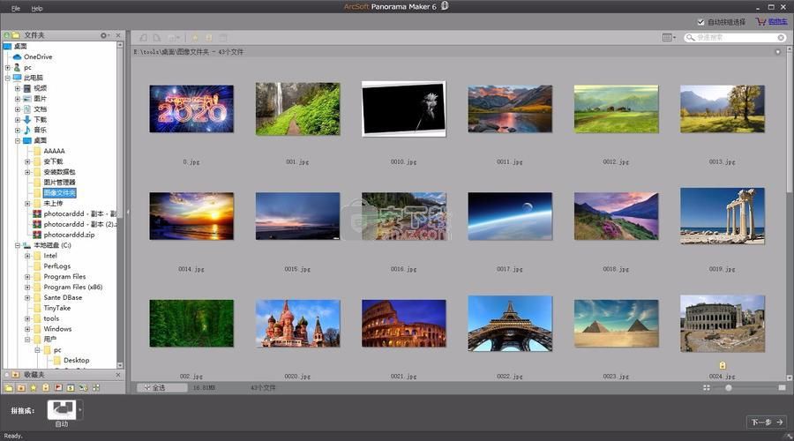This screenshot has height=441, width=794.
Task: Click the thumbnail area vertical scrollbar
Action: click(789, 213)
